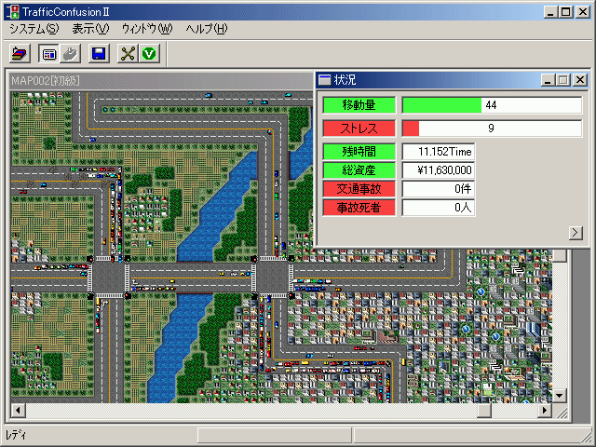
Task: Click the map horizontal scrollbar left arrow
Action: pyautogui.click(x=18, y=411)
